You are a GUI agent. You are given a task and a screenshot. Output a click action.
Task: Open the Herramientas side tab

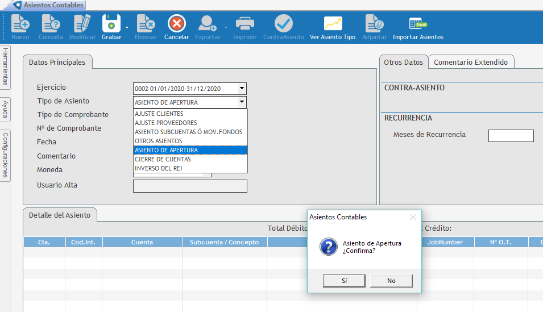tap(5, 66)
